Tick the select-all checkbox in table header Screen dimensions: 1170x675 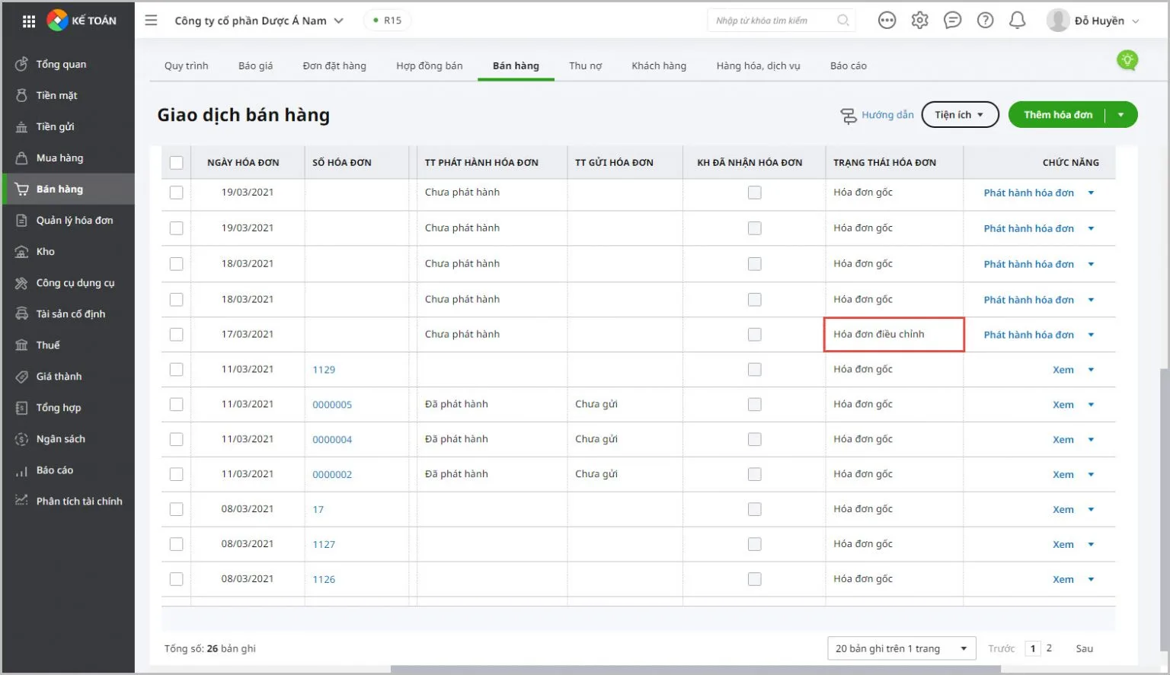tap(177, 162)
